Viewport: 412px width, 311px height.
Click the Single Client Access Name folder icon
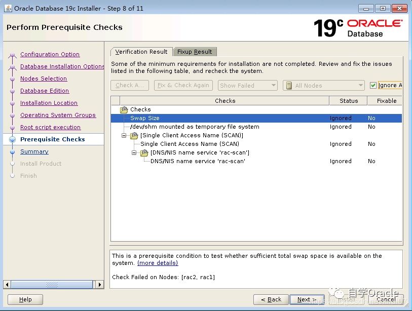(x=134, y=136)
